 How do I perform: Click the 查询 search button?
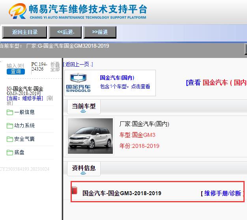pos(16,71)
